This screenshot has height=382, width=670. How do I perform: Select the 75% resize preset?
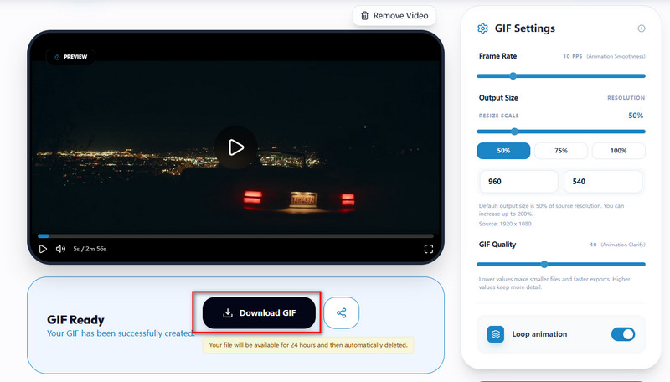point(561,151)
